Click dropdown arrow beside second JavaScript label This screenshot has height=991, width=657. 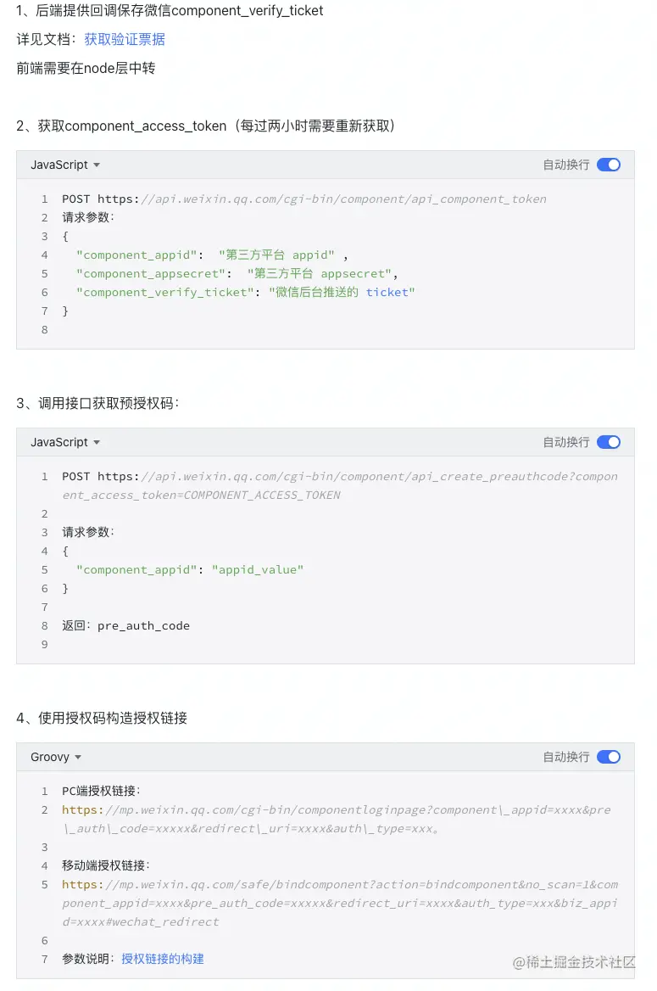[97, 443]
